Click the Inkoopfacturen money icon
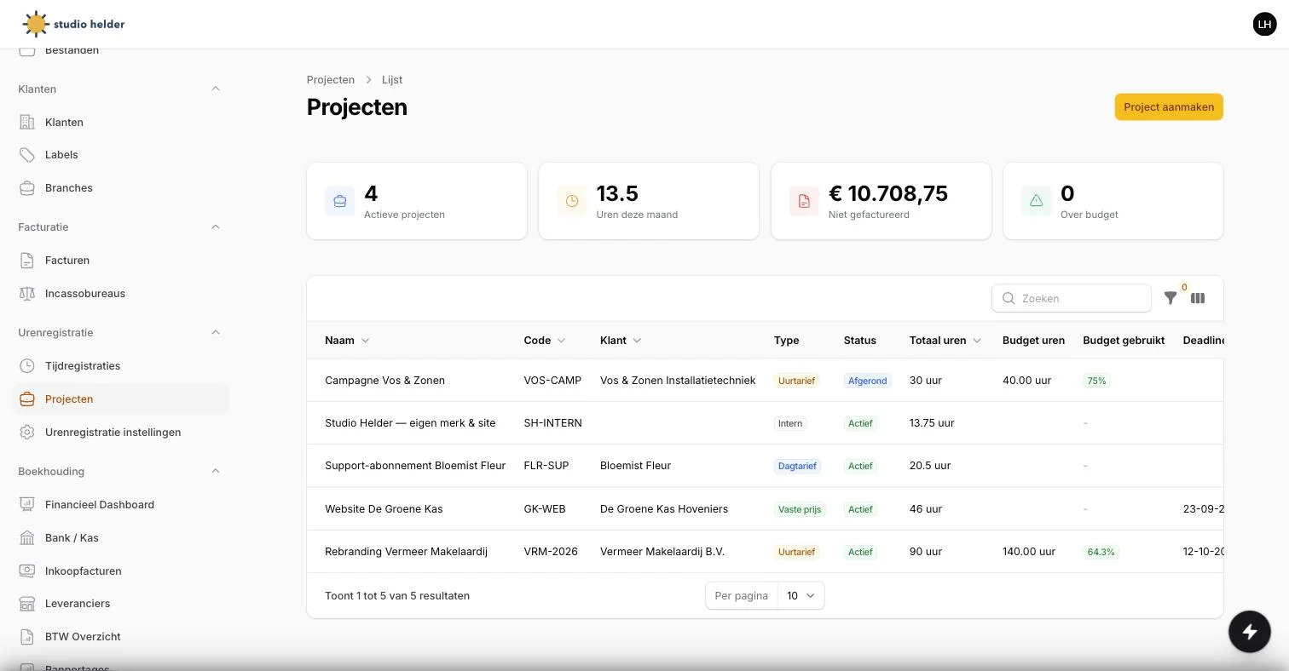This screenshot has width=1289, height=671. (27, 571)
